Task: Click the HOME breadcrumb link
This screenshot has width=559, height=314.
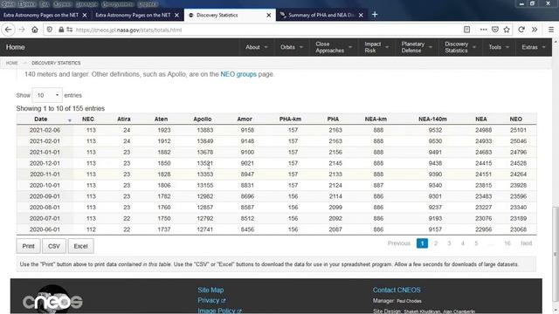Action: click(x=11, y=63)
